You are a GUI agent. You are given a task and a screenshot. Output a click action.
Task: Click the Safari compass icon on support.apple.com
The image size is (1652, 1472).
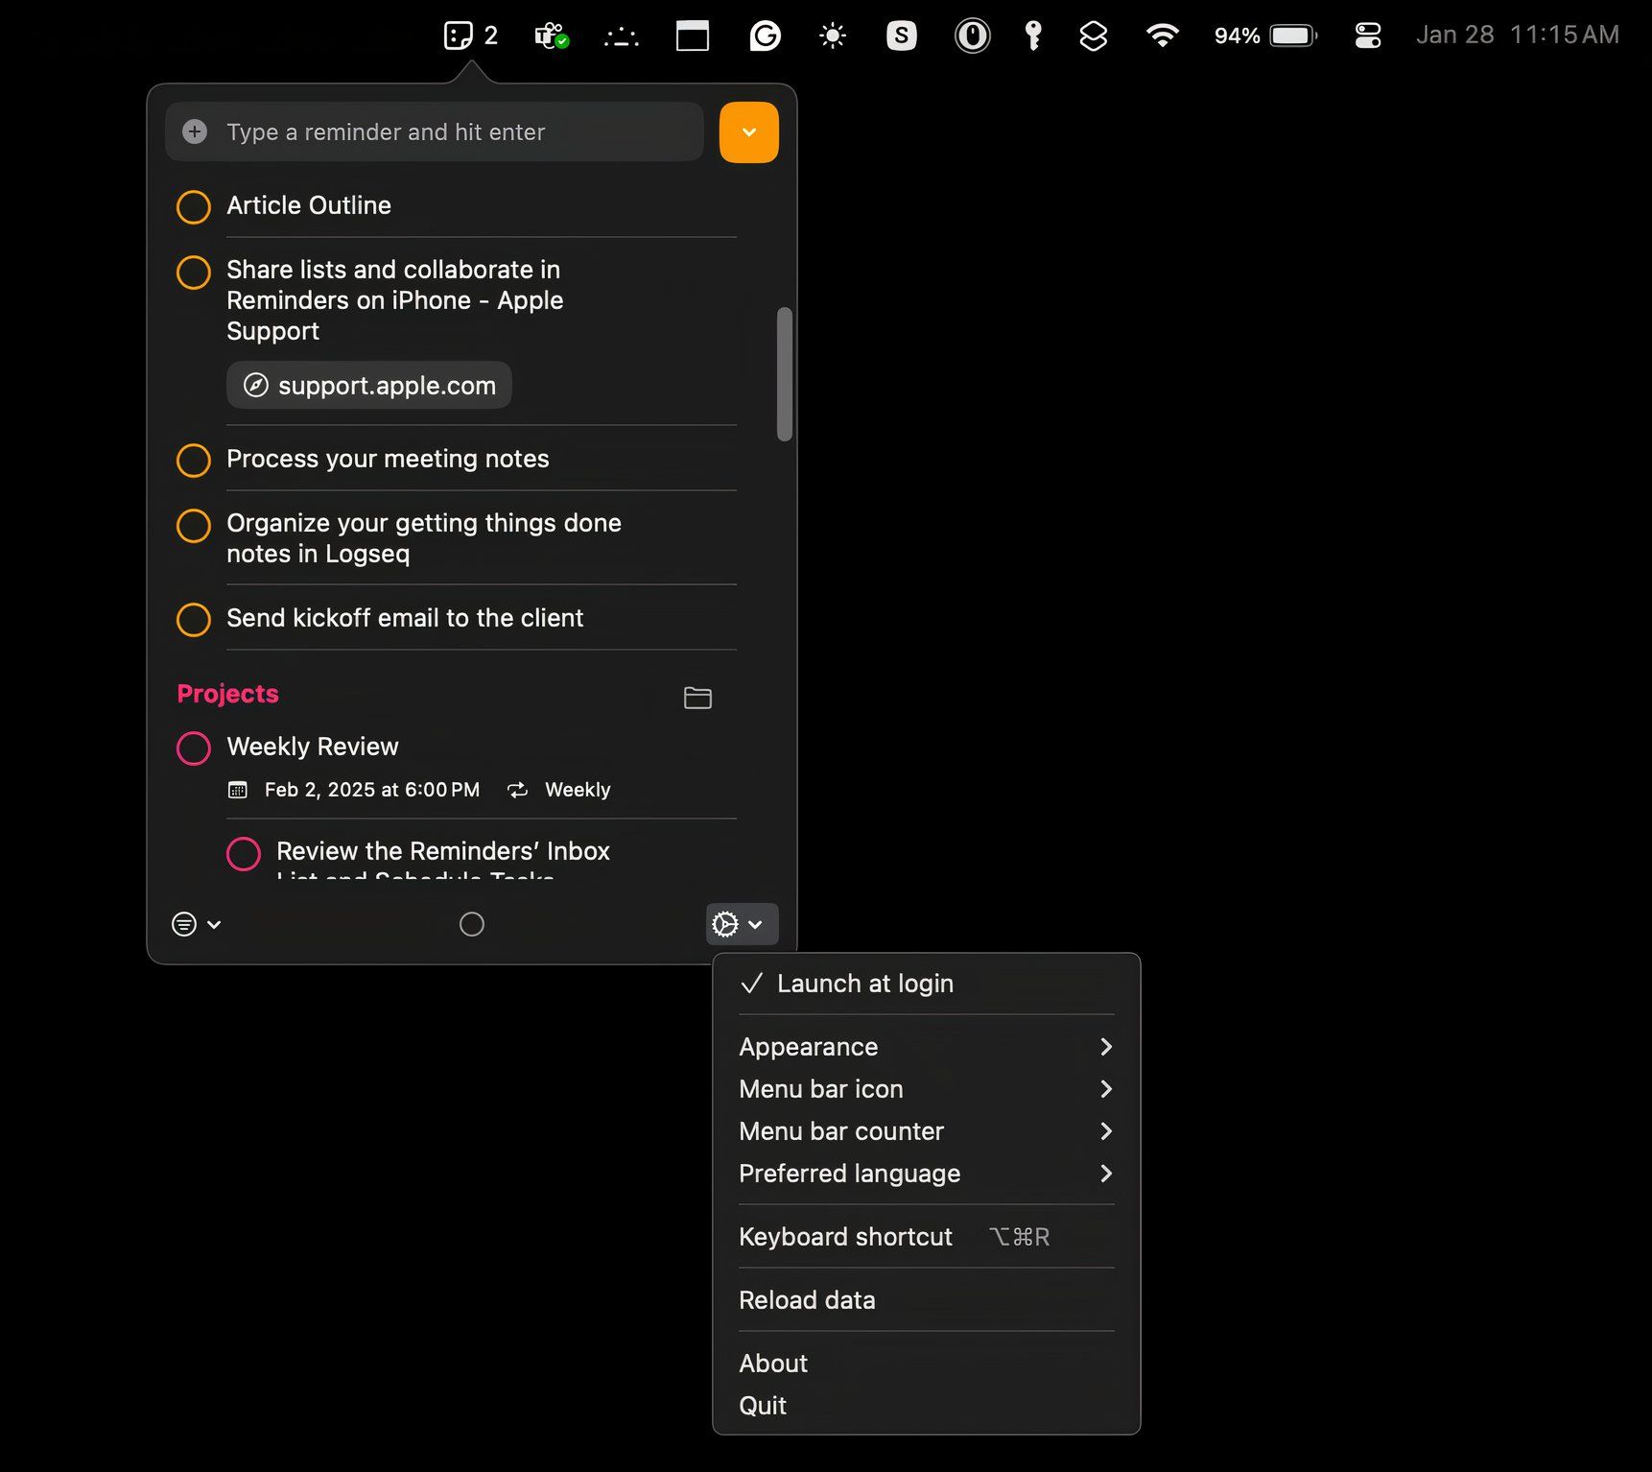(x=255, y=385)
